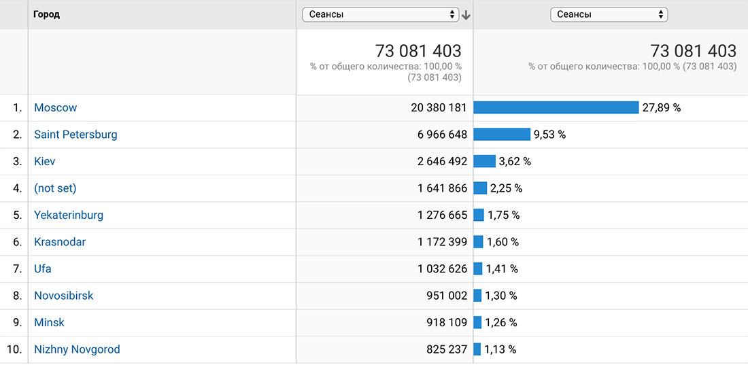Click Moscow's 27,89 % blue bar
The width and height of the screenshot is (748, 365).
click(556, 108)
